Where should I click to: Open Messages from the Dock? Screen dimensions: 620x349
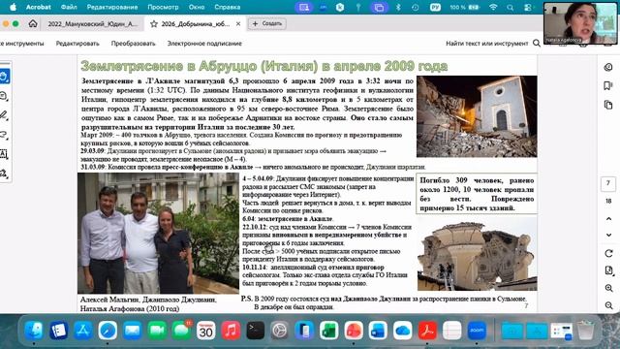181,331
